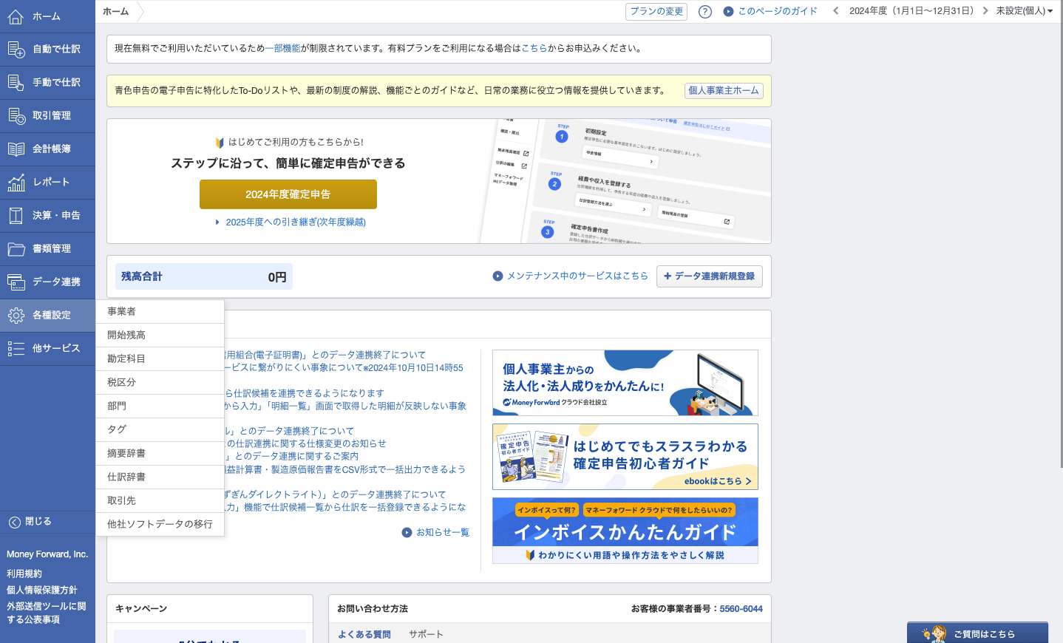Select 取引先 from settings menu
This screenshot has height=643, width=1063.
tap(160, 501)
